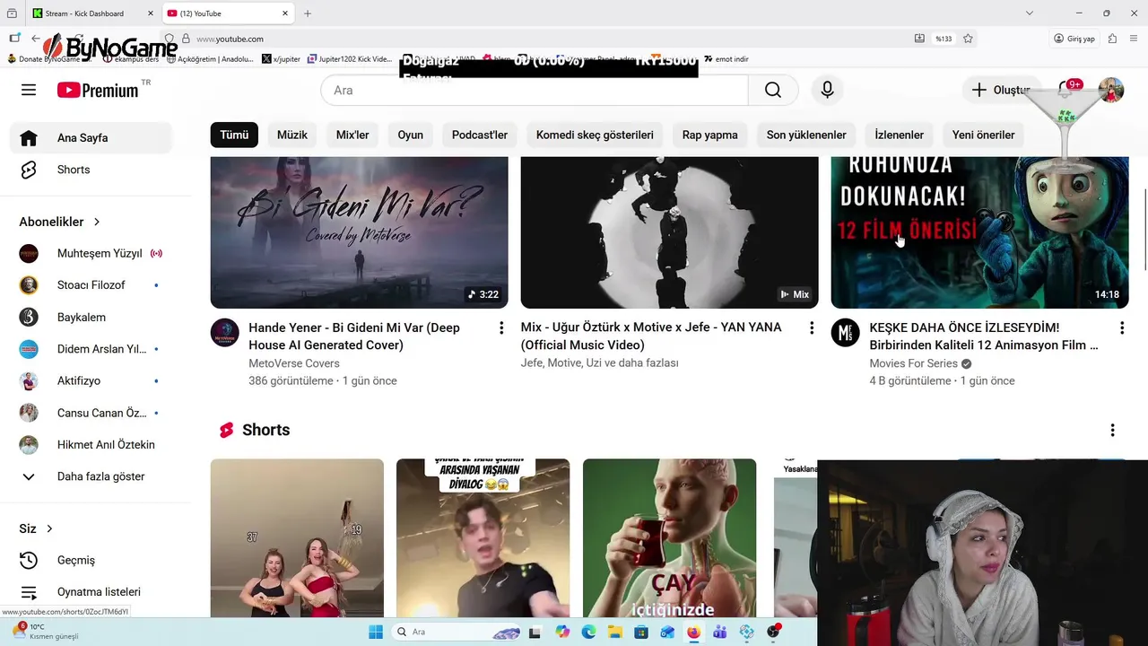Viewport: 1148px width, 646px height.
Task: Select Komedi skeç gösterileri chip
Action: click(595, 135)
